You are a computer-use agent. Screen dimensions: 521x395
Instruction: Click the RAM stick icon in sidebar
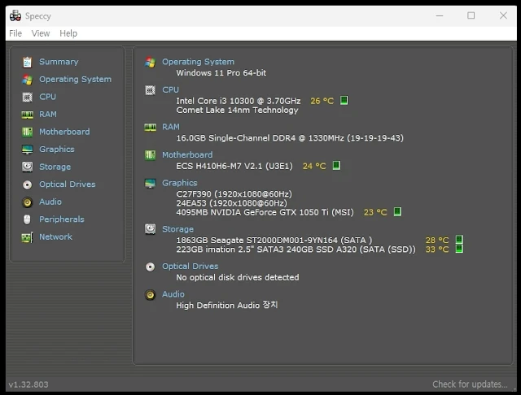[27, 115]
